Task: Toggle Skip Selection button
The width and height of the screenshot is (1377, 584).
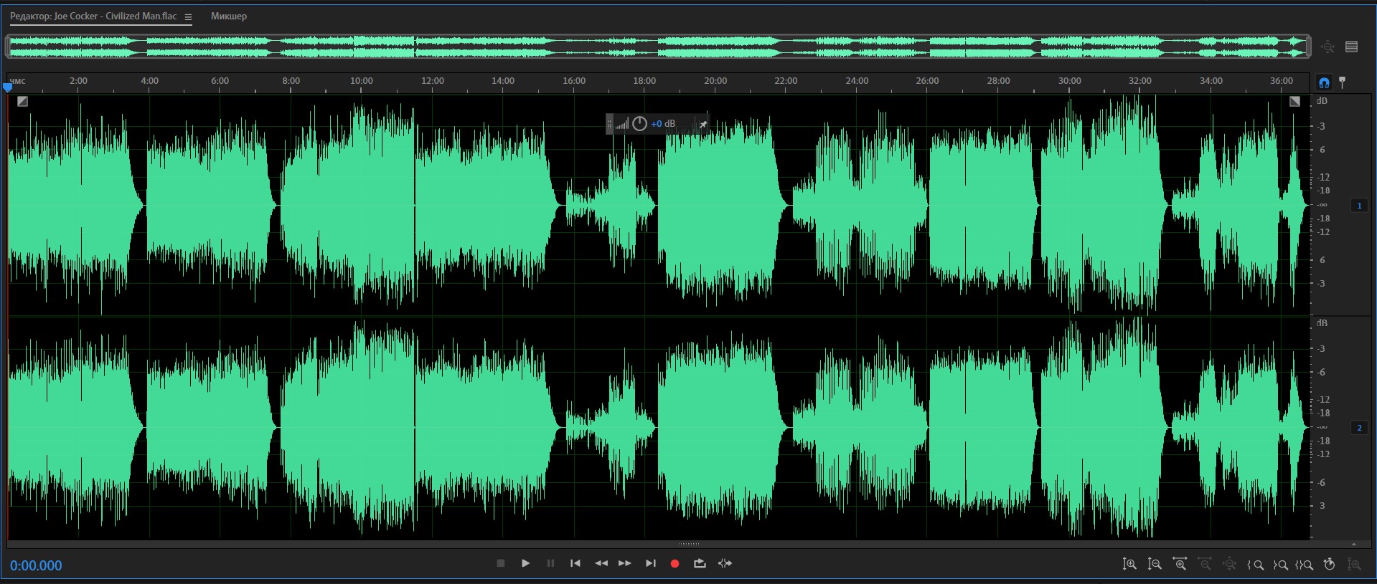Action: coord(725,563)
